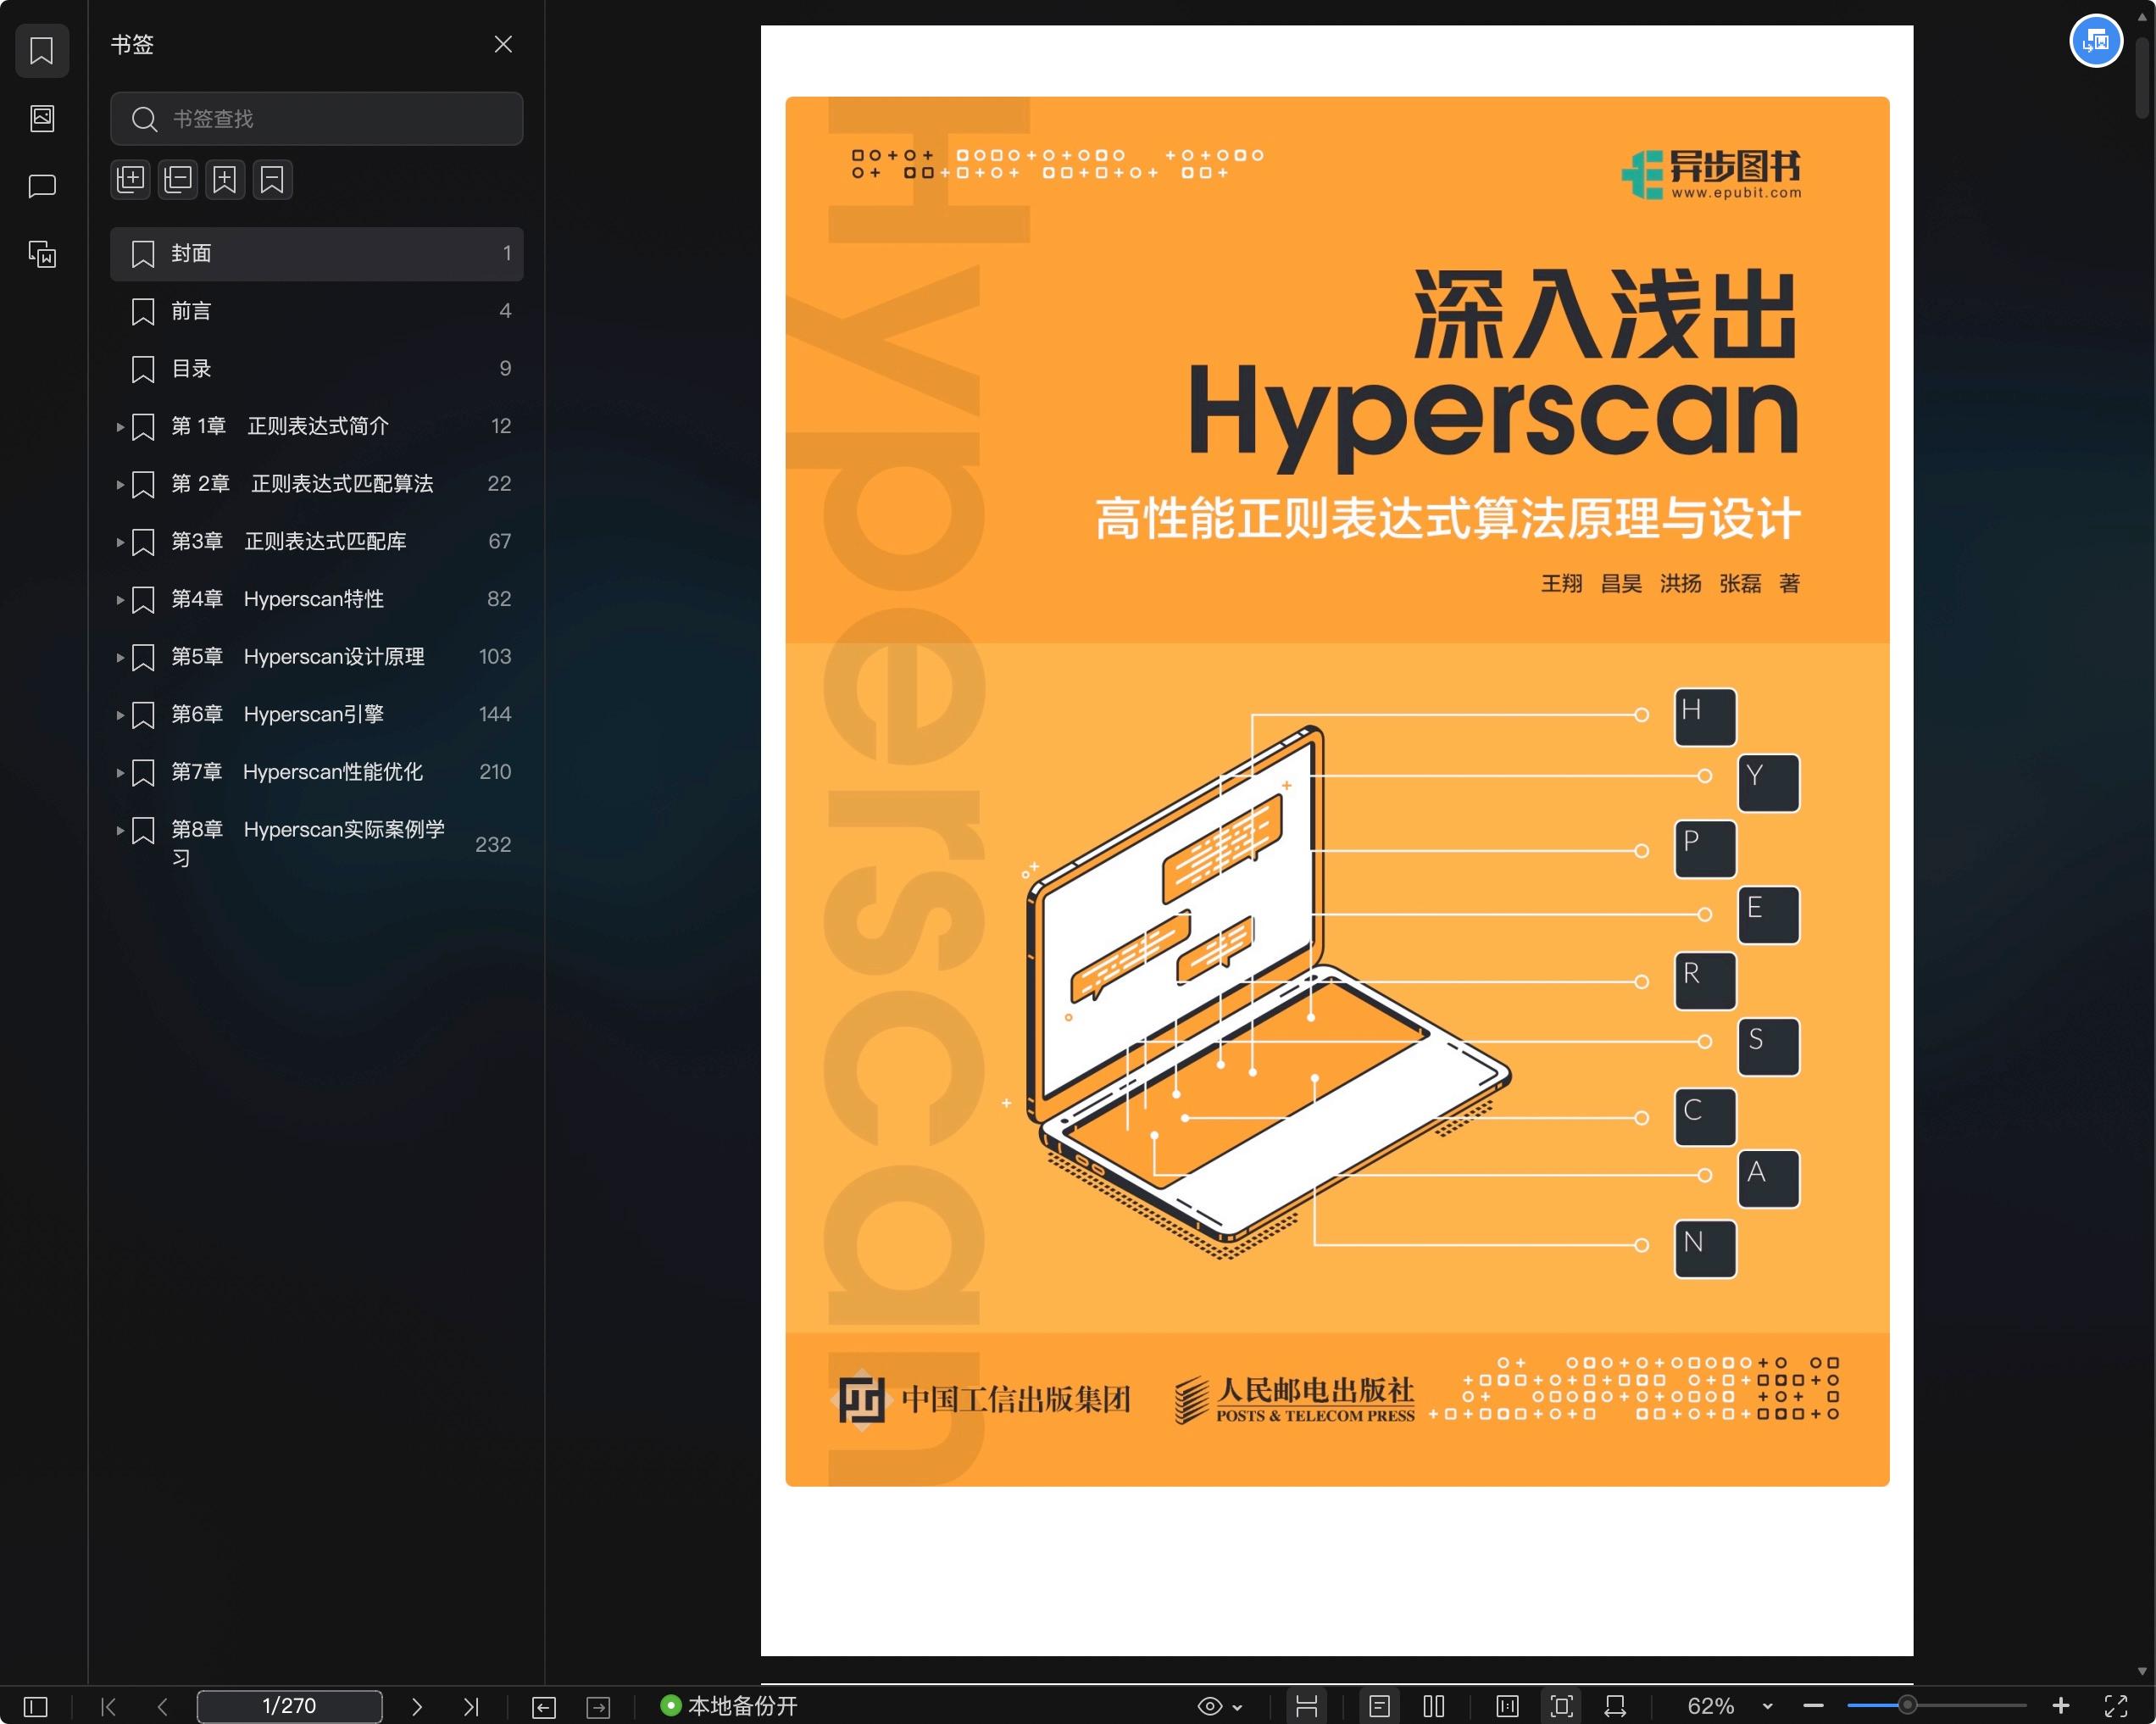2156x1724 pixels.
Task: Toggle continuous page scrolling mode
Action: [1307, 1706]
